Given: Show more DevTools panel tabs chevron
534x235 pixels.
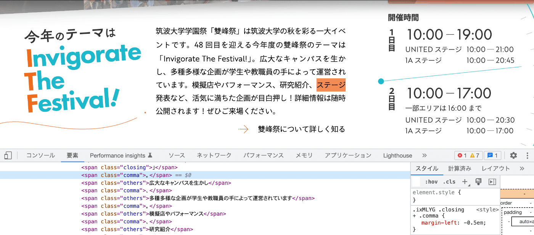Looking at the screenshot, I should 425,156.
